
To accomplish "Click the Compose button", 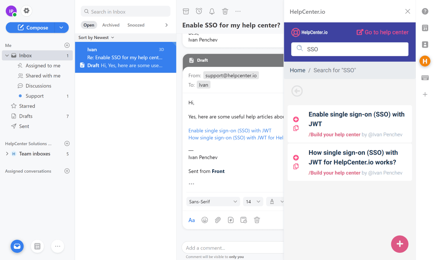I will 30,27.
